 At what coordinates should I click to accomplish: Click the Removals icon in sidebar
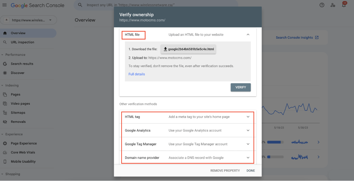coord(5,122)
